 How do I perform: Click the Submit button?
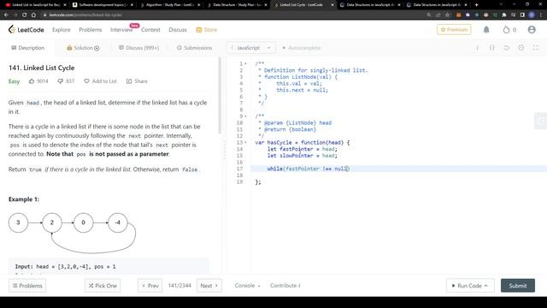[518, 286]
